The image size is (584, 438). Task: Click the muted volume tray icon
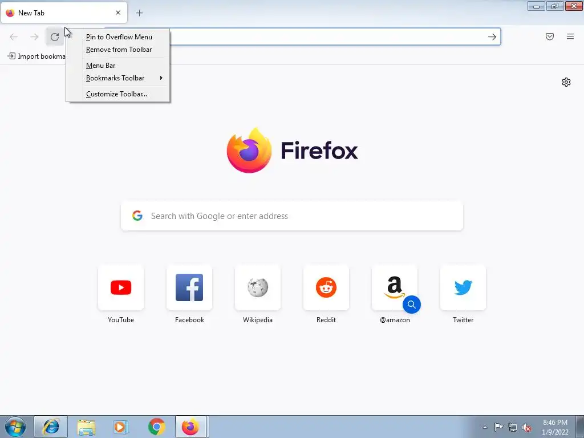pos(526,427)
